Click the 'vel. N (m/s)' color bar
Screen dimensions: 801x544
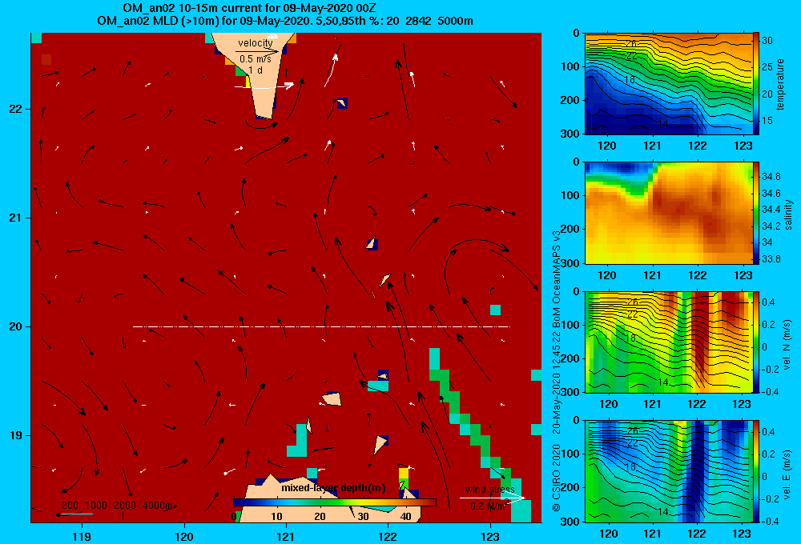[756, 342]
